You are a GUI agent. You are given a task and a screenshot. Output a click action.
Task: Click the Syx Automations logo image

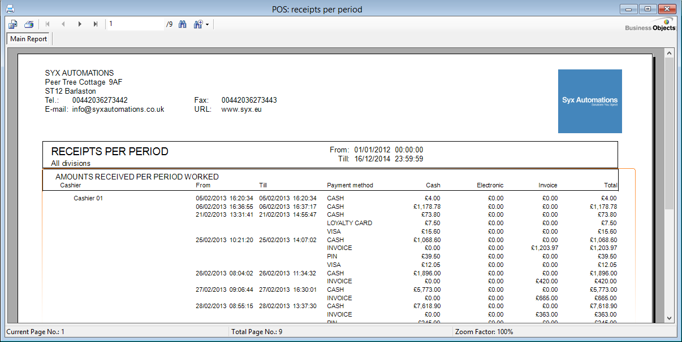[590, 101]
